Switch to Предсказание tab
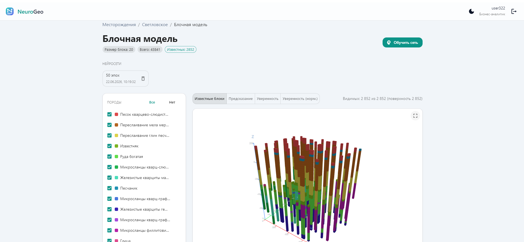The width and height of the screenshot is (524, 242). (x=241, y=99)
